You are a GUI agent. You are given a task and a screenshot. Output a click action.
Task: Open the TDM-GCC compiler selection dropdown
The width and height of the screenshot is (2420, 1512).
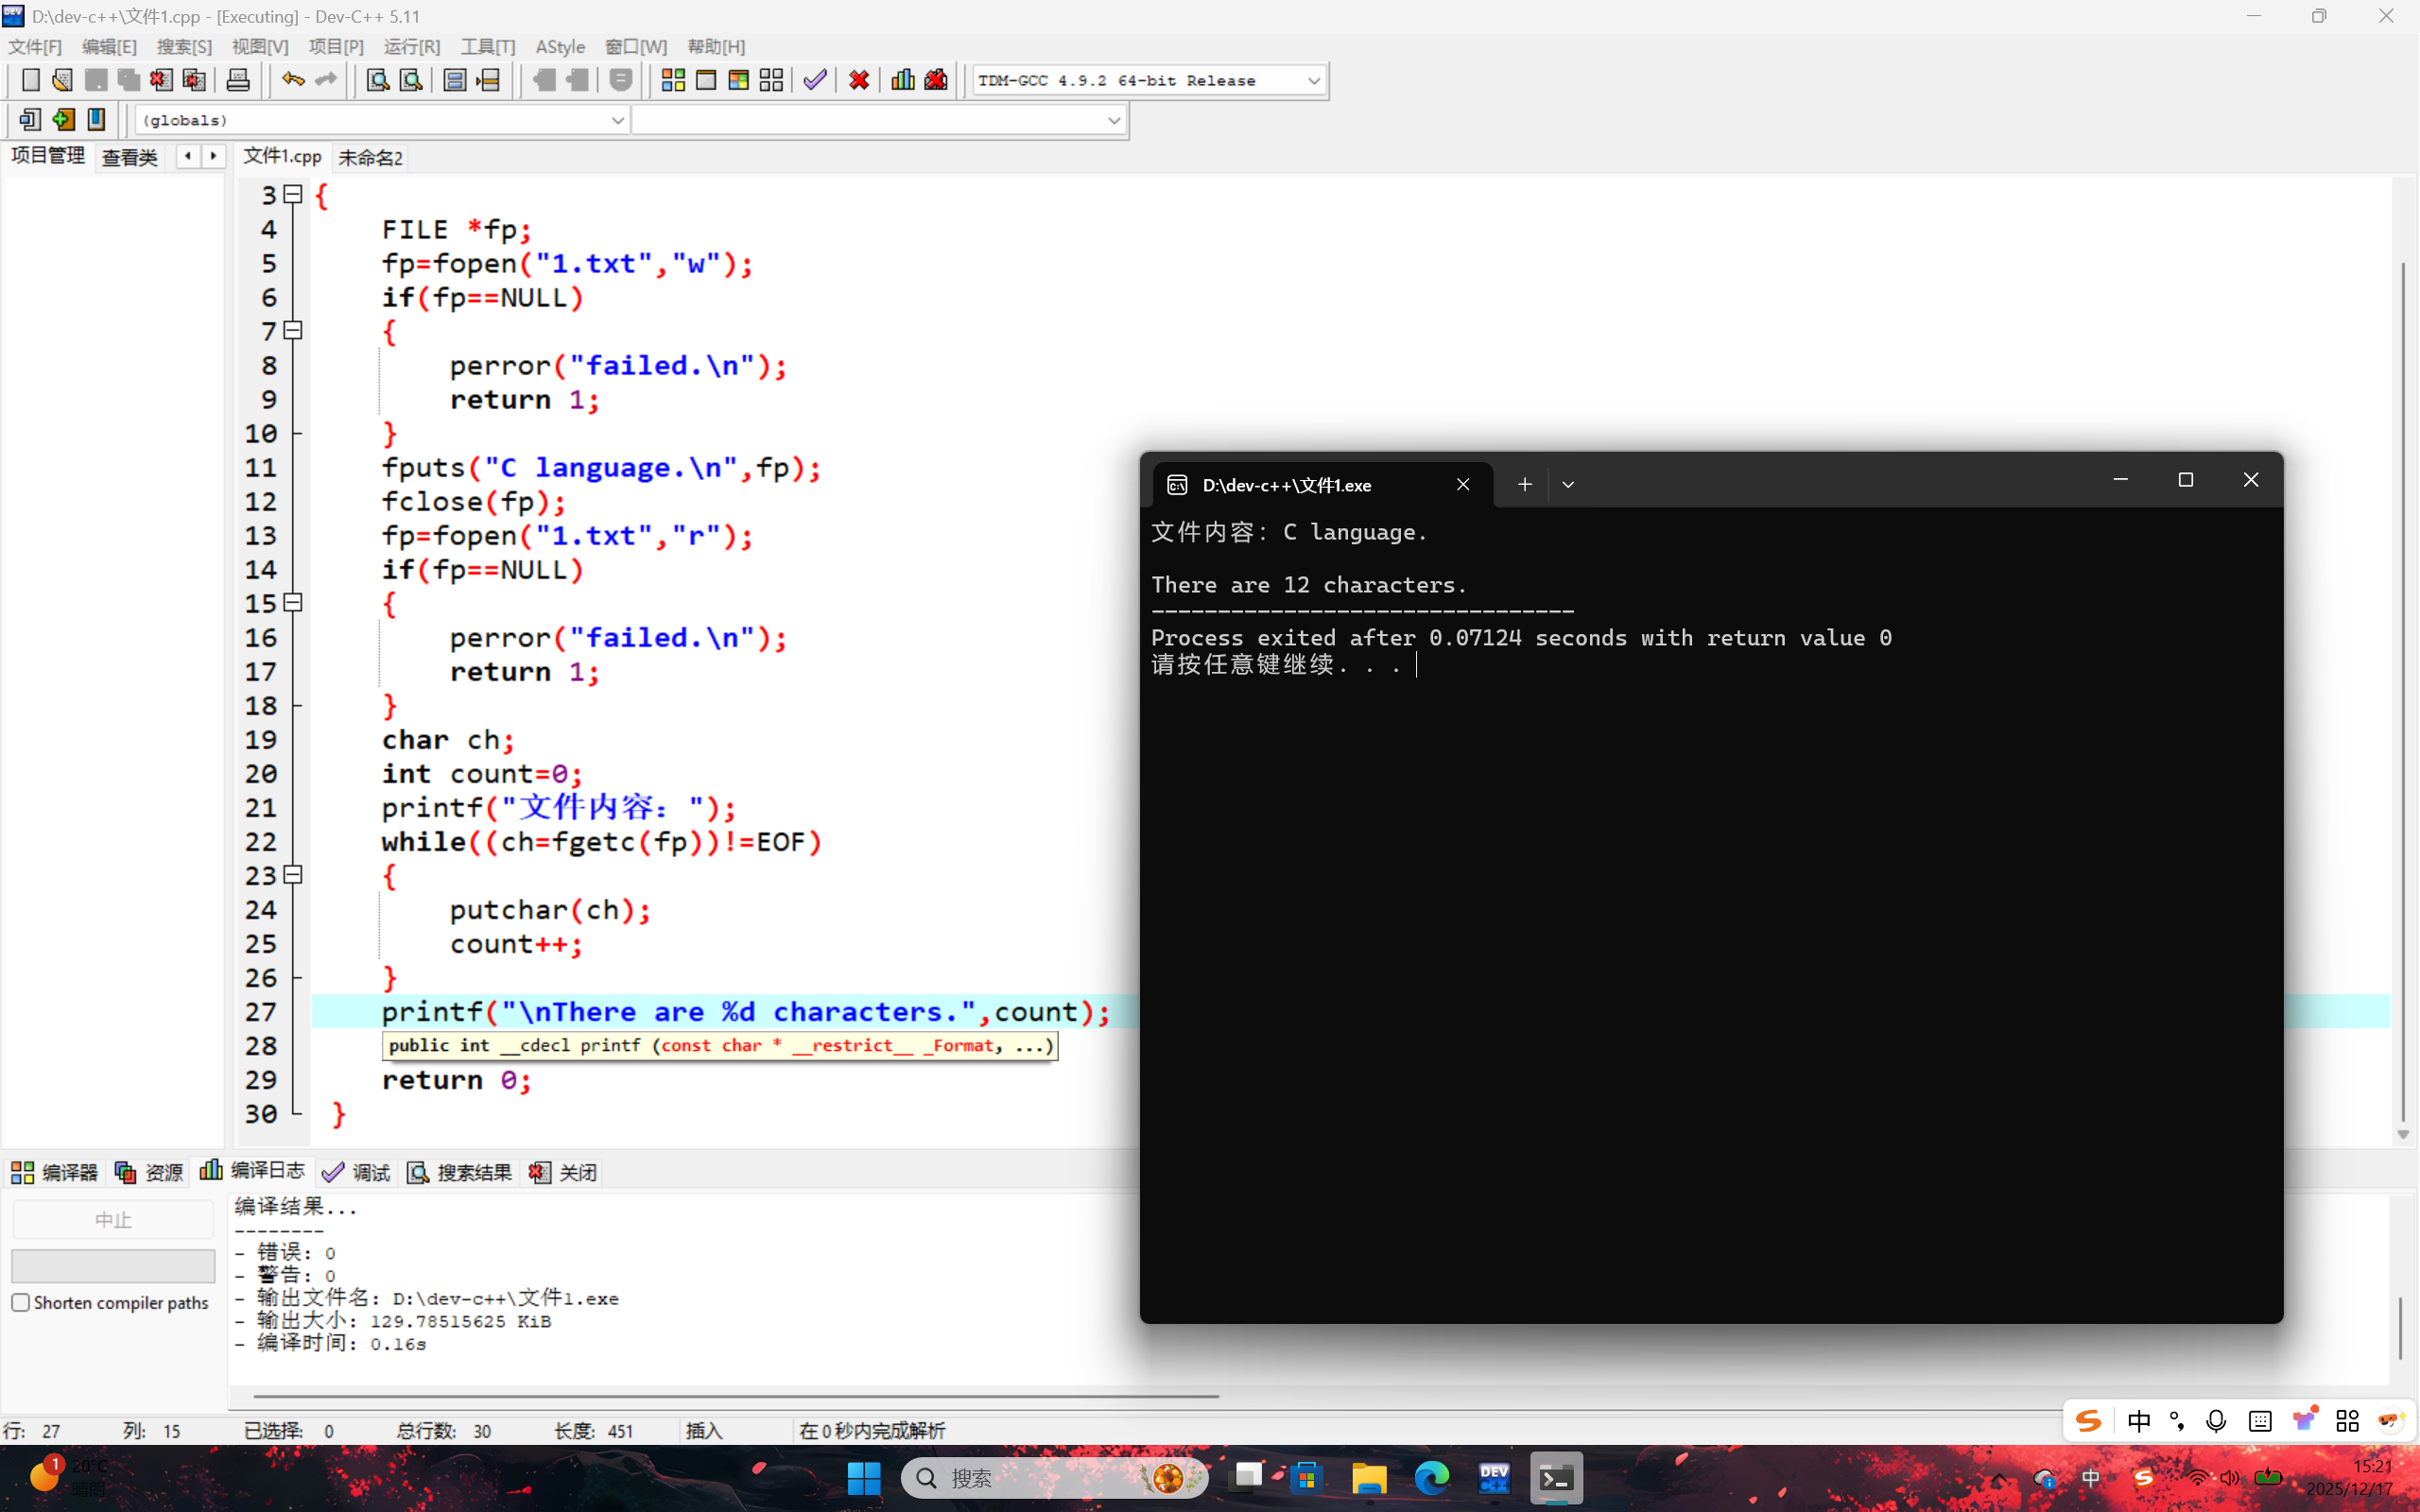[x=1313, y=81]
